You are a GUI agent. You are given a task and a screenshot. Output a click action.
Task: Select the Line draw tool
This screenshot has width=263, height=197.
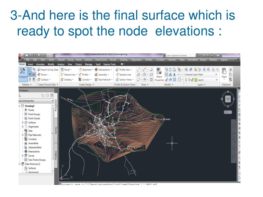[x=138, y=70]
